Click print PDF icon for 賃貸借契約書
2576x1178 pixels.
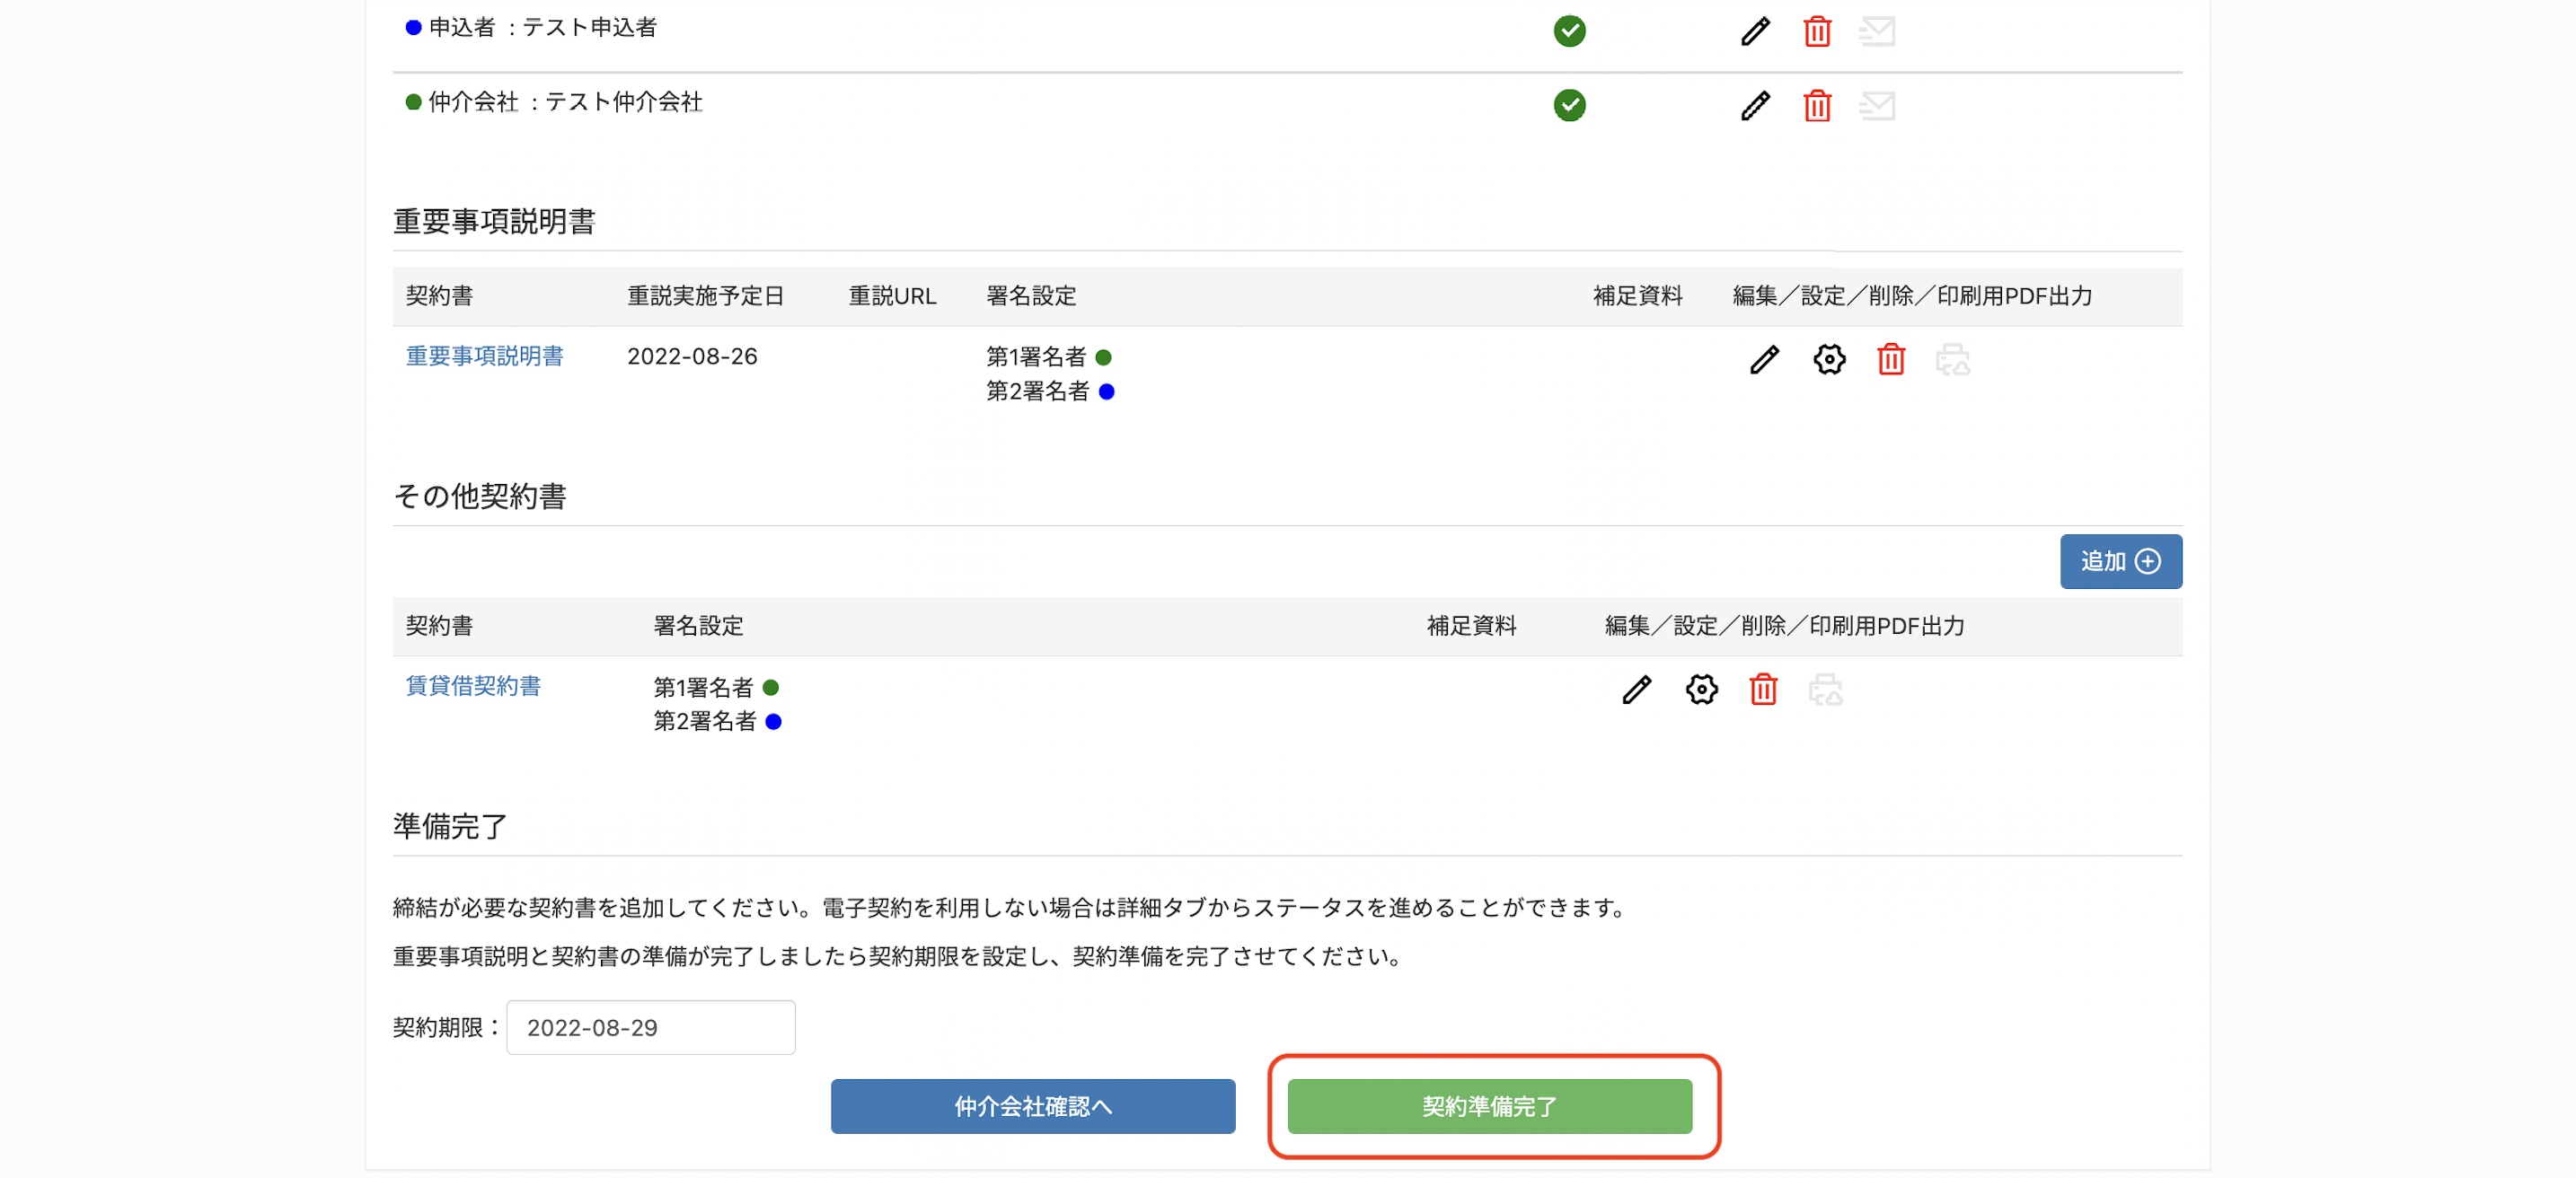click(x=1825, y=689)
